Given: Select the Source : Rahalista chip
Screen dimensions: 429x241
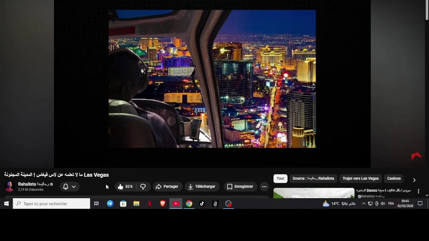Looking at the screenshot, I should click(x=313, y=178).
